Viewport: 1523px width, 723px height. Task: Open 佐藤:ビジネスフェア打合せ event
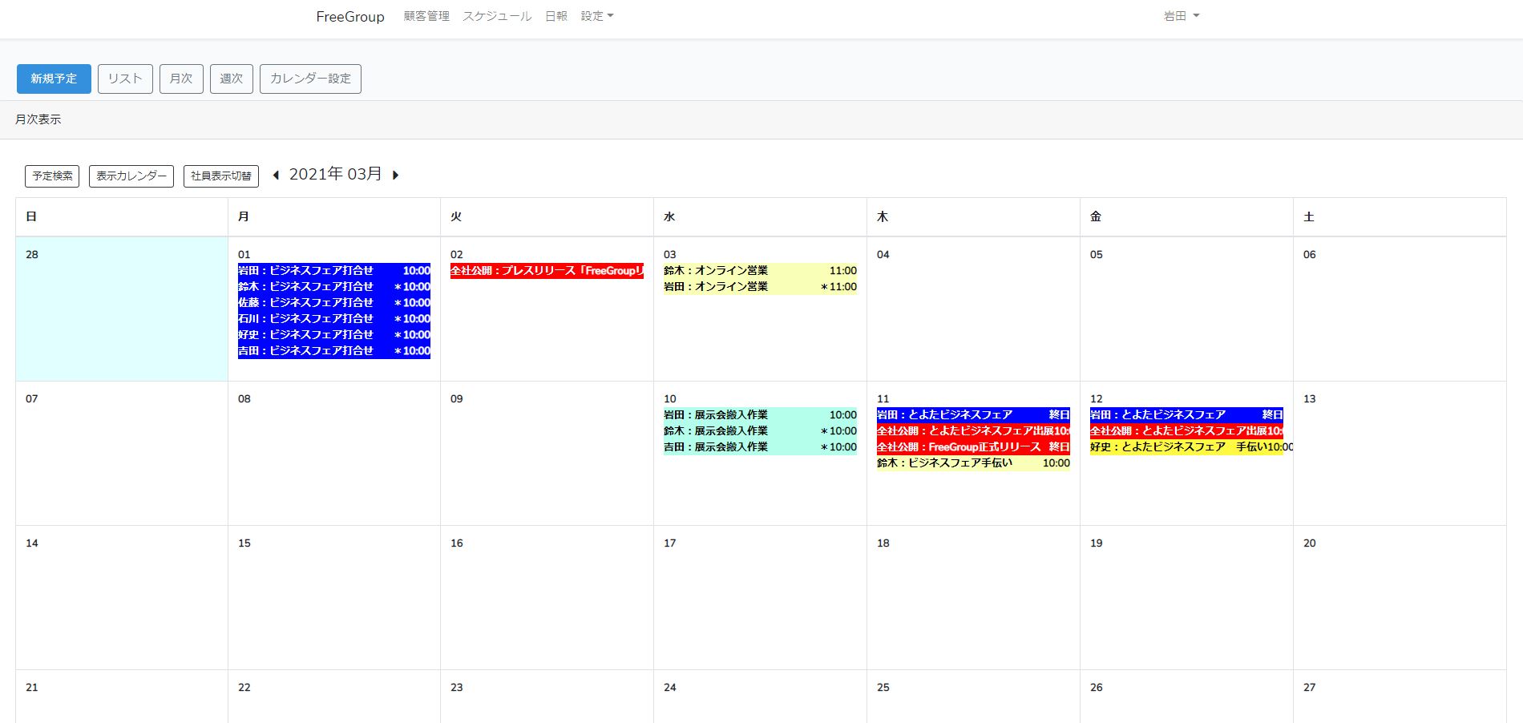coord(334,303)
